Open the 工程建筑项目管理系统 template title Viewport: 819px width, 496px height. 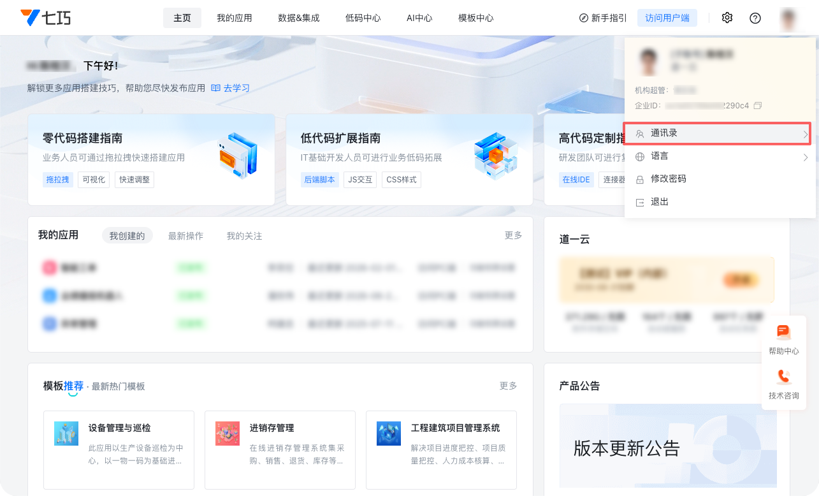click(456, 428)
